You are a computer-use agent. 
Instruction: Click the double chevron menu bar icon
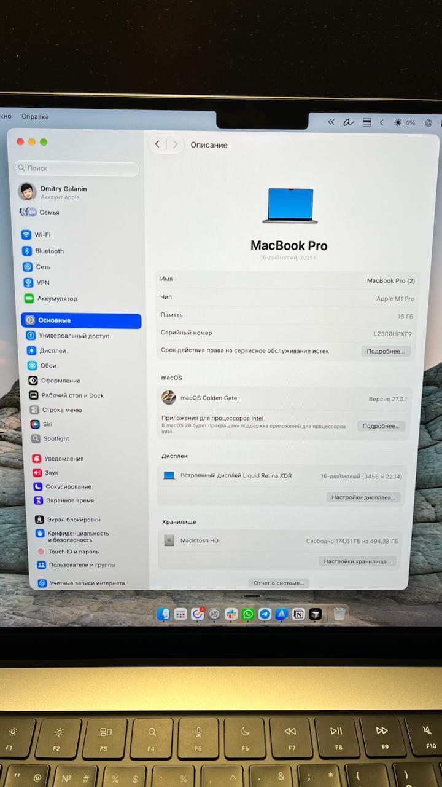(332, 122)
